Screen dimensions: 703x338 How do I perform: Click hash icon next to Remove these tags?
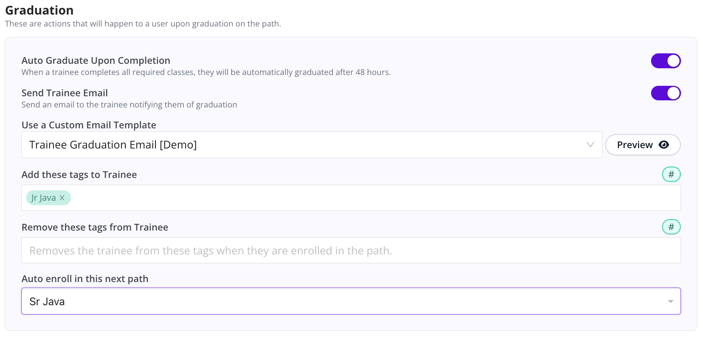click(671, 227)
